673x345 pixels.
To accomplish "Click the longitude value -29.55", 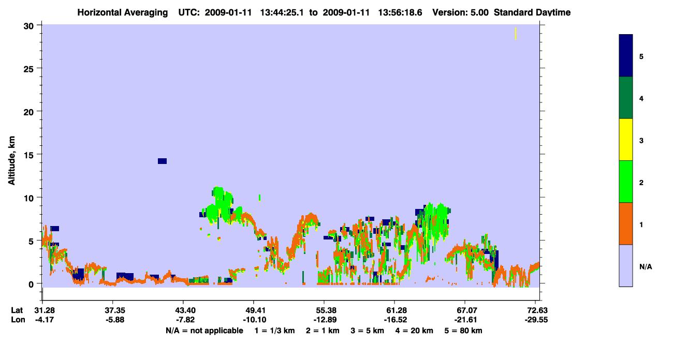I will [x=538, y=320].
